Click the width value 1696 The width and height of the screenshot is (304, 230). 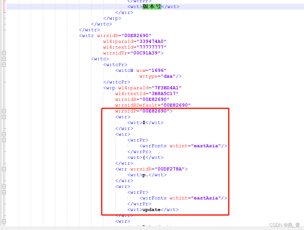point(158,70)
